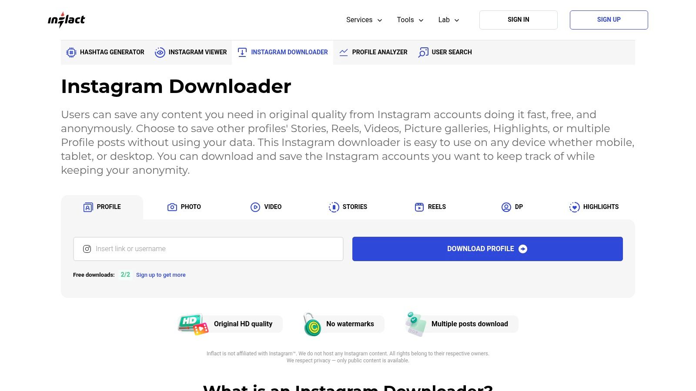Switch to the Profile tab
The height and width of the screenshot is (391, 696).
click(x=102, y=207)
